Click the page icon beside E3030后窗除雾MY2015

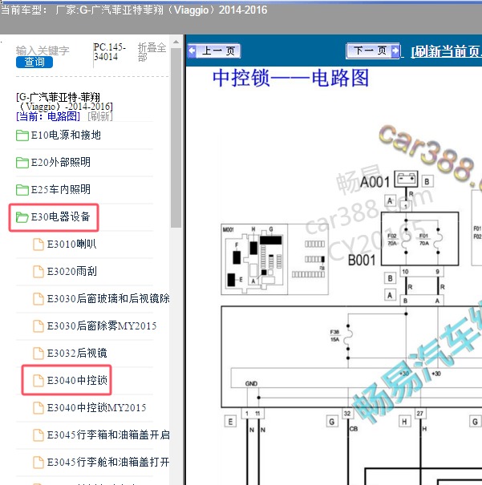pos(38,326)
